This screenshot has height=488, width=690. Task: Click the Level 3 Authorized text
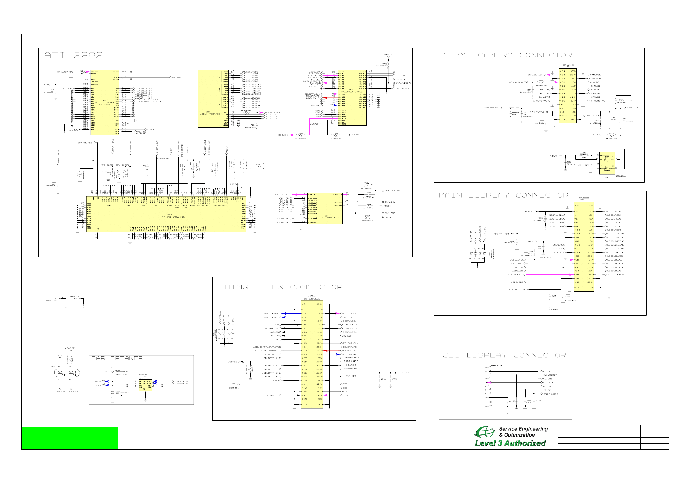click(510, 443)
